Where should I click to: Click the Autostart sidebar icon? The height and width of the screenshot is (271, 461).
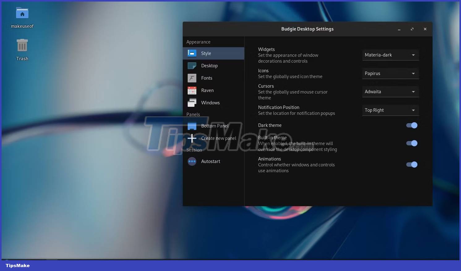(x=192, y=161)
